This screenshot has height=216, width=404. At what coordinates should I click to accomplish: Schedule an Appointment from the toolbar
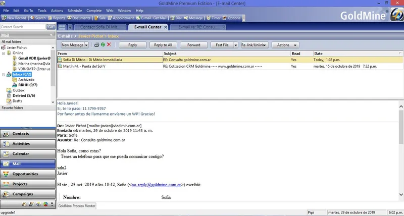coord(121,18)
